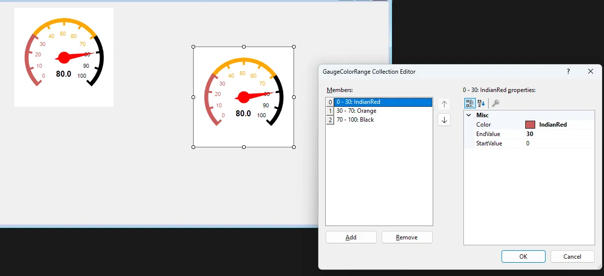This screenshot has width=604, height=276.
Task: Cancel the collection editor dialog
Action: click(572, 256)
